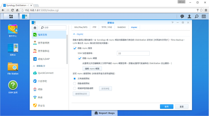Click the Control Panel search field
The image size is (209, 116).
(x=53, y=28)
